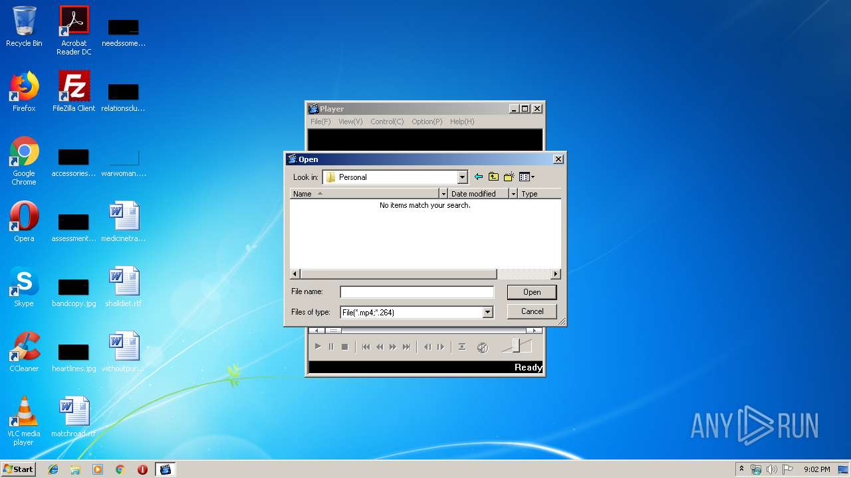Expand the Files of type dropdown
The height and width of the screenshot is (478, 851).
coord(487,312)
